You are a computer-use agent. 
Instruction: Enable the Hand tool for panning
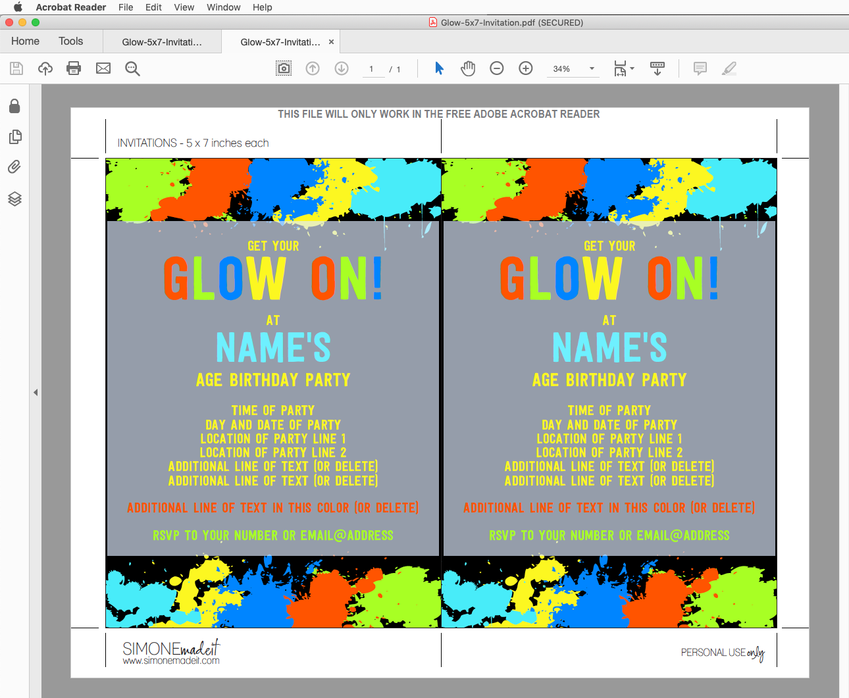[468, 68]
